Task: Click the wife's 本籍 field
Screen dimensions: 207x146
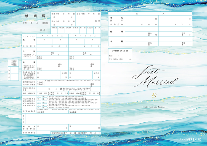Action: tap(85, 63)
